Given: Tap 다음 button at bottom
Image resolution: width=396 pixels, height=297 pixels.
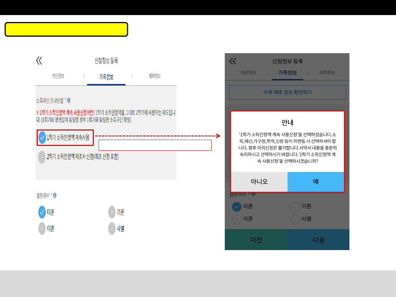Looking at the screenshot, I should (x=318, y=240).
